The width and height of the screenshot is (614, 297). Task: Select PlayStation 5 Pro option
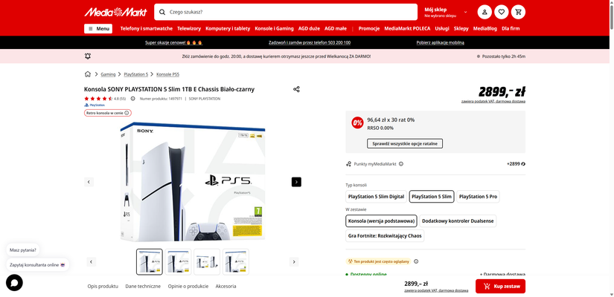coord(478,197)
